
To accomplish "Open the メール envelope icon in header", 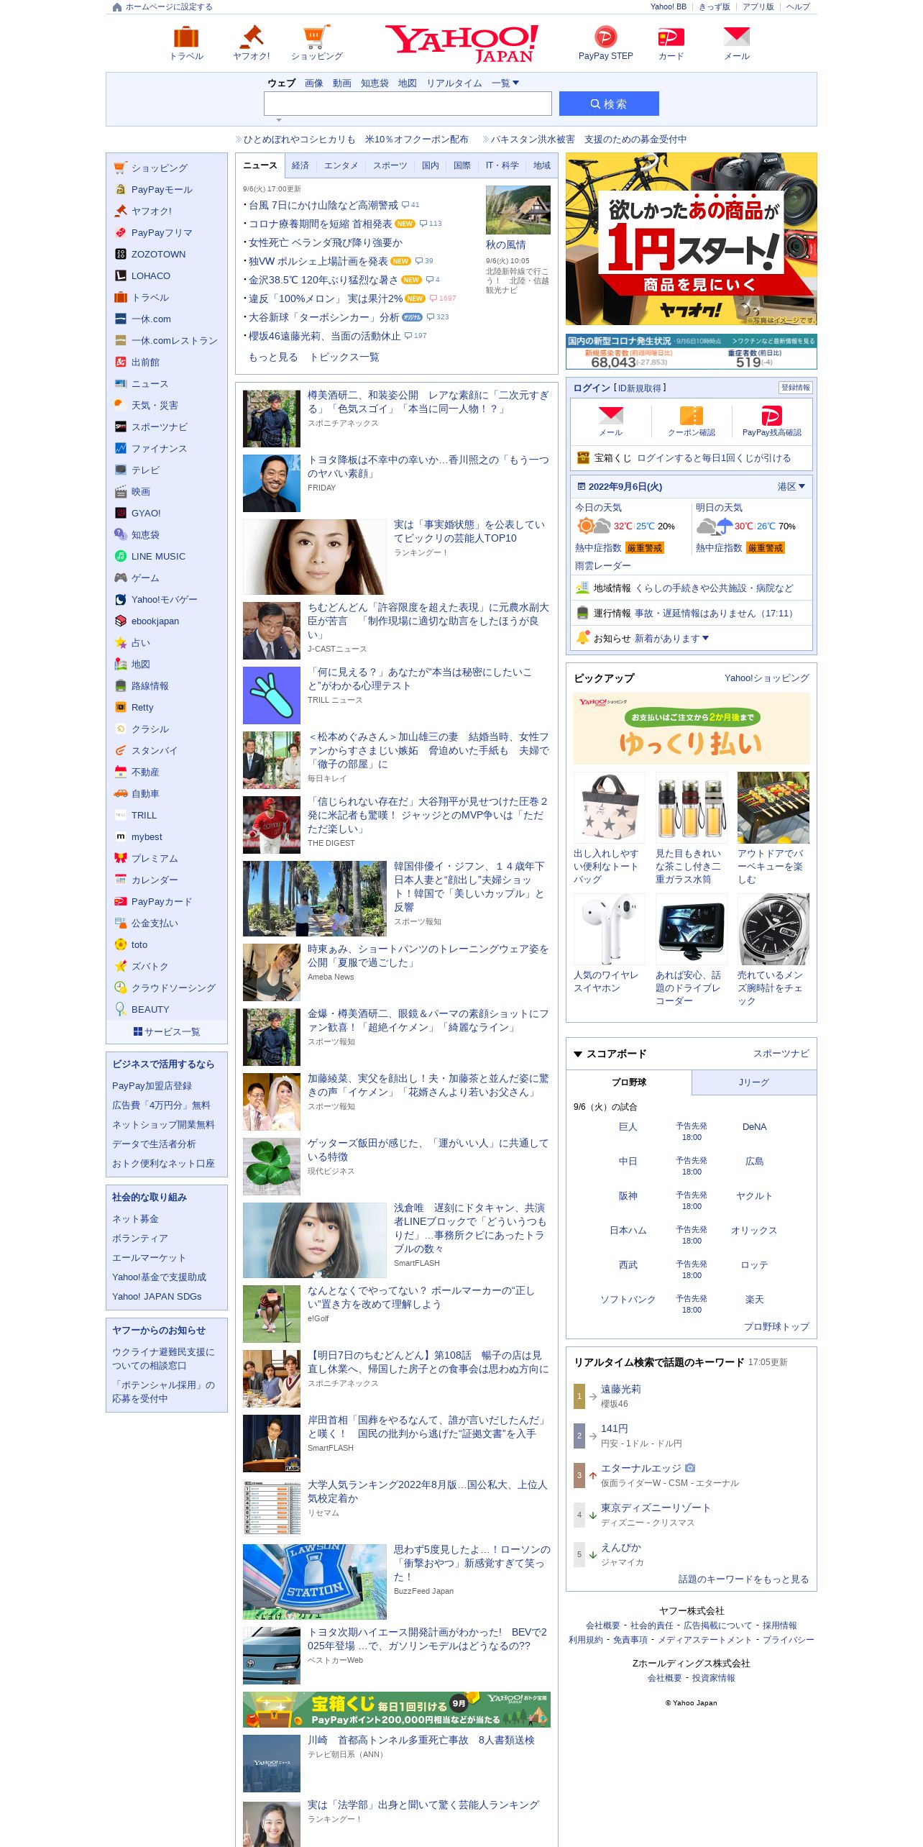I will pyautogui.click(x=737, y=37).
